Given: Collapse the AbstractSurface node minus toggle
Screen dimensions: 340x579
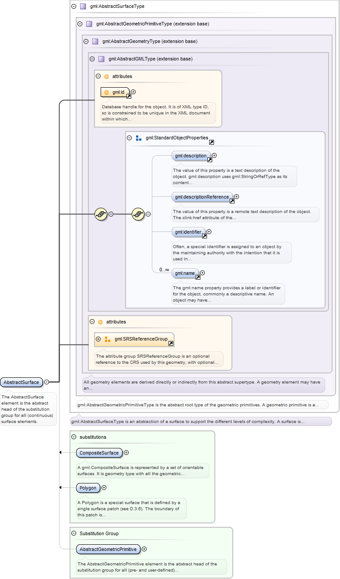Looking at the screenshot, I should point(46,382).
